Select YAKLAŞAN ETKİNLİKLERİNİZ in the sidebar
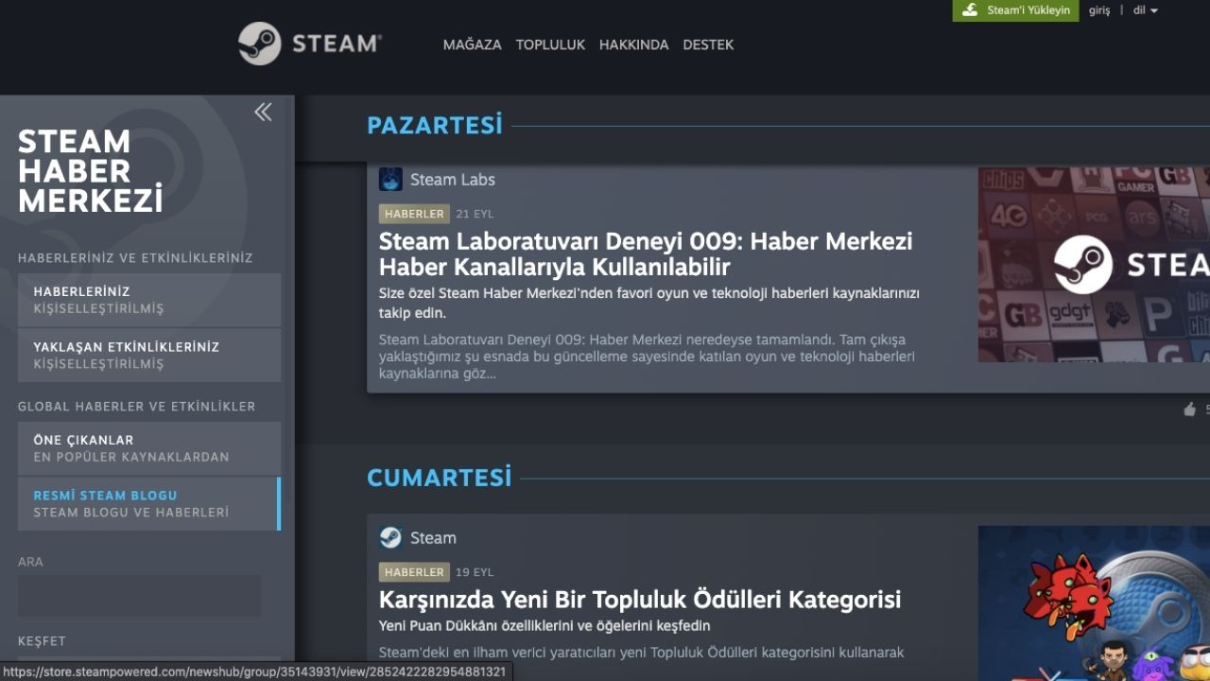Viewport: 1210px width, 681px height. click(x=149, y=355)
